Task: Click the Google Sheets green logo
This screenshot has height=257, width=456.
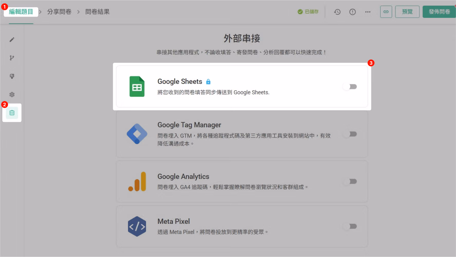Action: pos(137,86)
